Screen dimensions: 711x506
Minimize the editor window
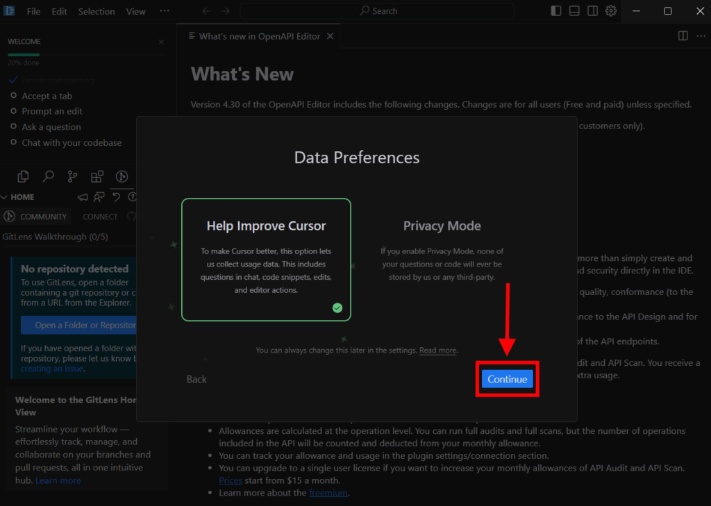637,11
